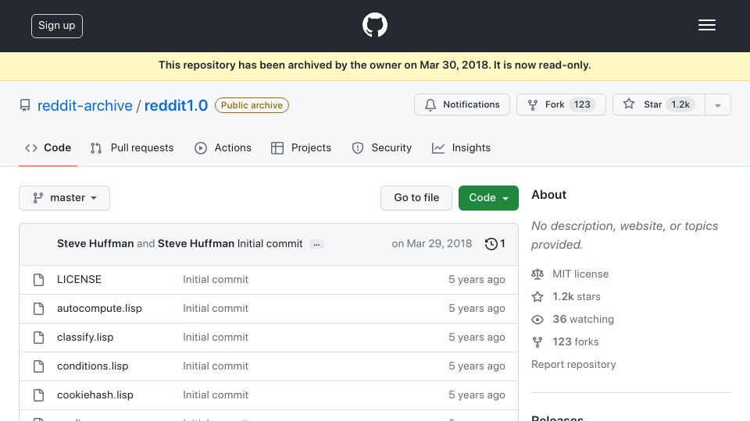Open the reddit1.0 repository link
This screenshot has height=421, width=750.
[176, 105]
